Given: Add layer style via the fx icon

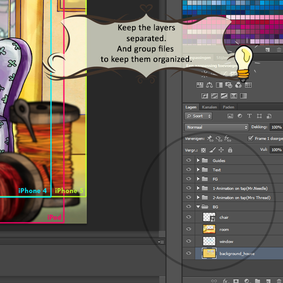Looking at the screenshot, I should (x=225, y=280).
